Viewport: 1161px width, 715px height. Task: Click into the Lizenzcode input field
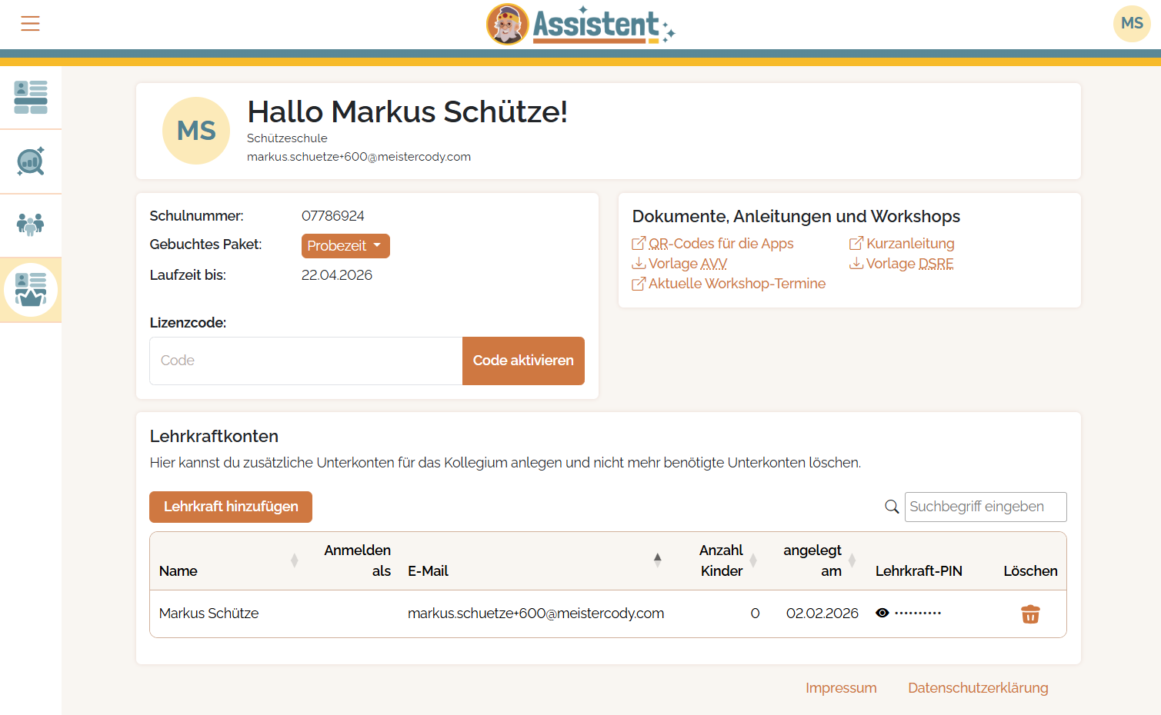coord(306,361)
